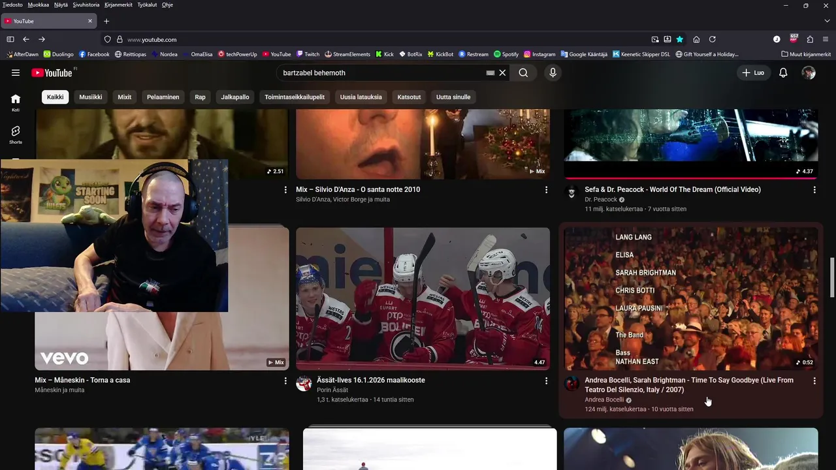Click the Luo create button
Image resolution: width=836 pixels, height=470 pixels.
point(753,73)
